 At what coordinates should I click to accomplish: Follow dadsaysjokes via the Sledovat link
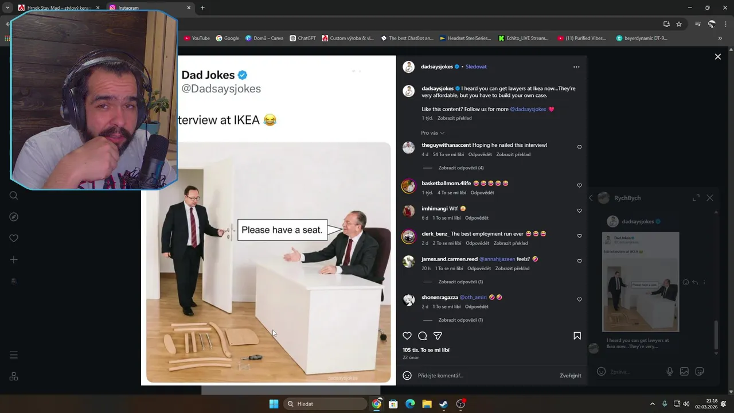(x=476, y=67)
